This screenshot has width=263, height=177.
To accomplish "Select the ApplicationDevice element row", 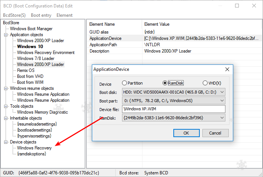I will coord(174,38).
